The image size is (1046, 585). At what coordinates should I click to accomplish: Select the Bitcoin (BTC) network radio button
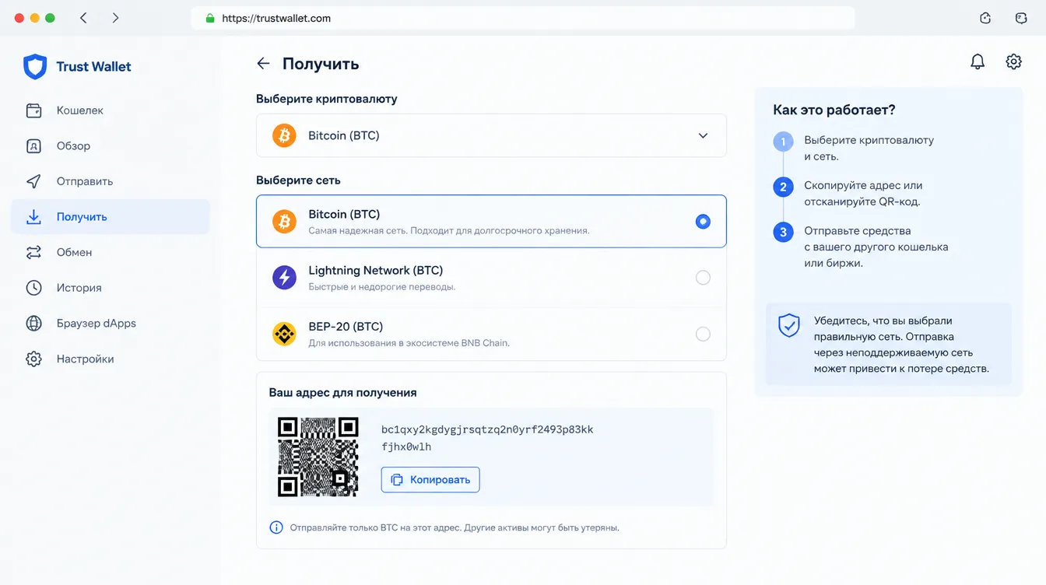(x=703, y=222)
